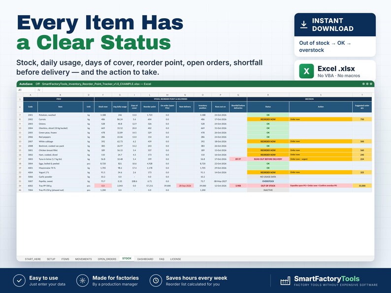Click the pink 28-Sep-2026 delivery cell
The width and height of the screenshot is (391, 293).
tap(185, 186)
